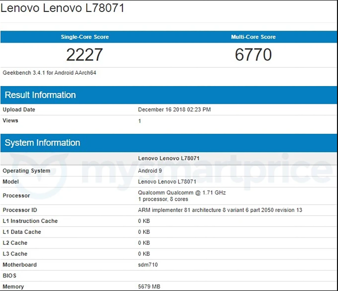Click the page title Lenovo Lenovo L78071
The height and width of the screenshot is (291, 338).
[62, 8]
